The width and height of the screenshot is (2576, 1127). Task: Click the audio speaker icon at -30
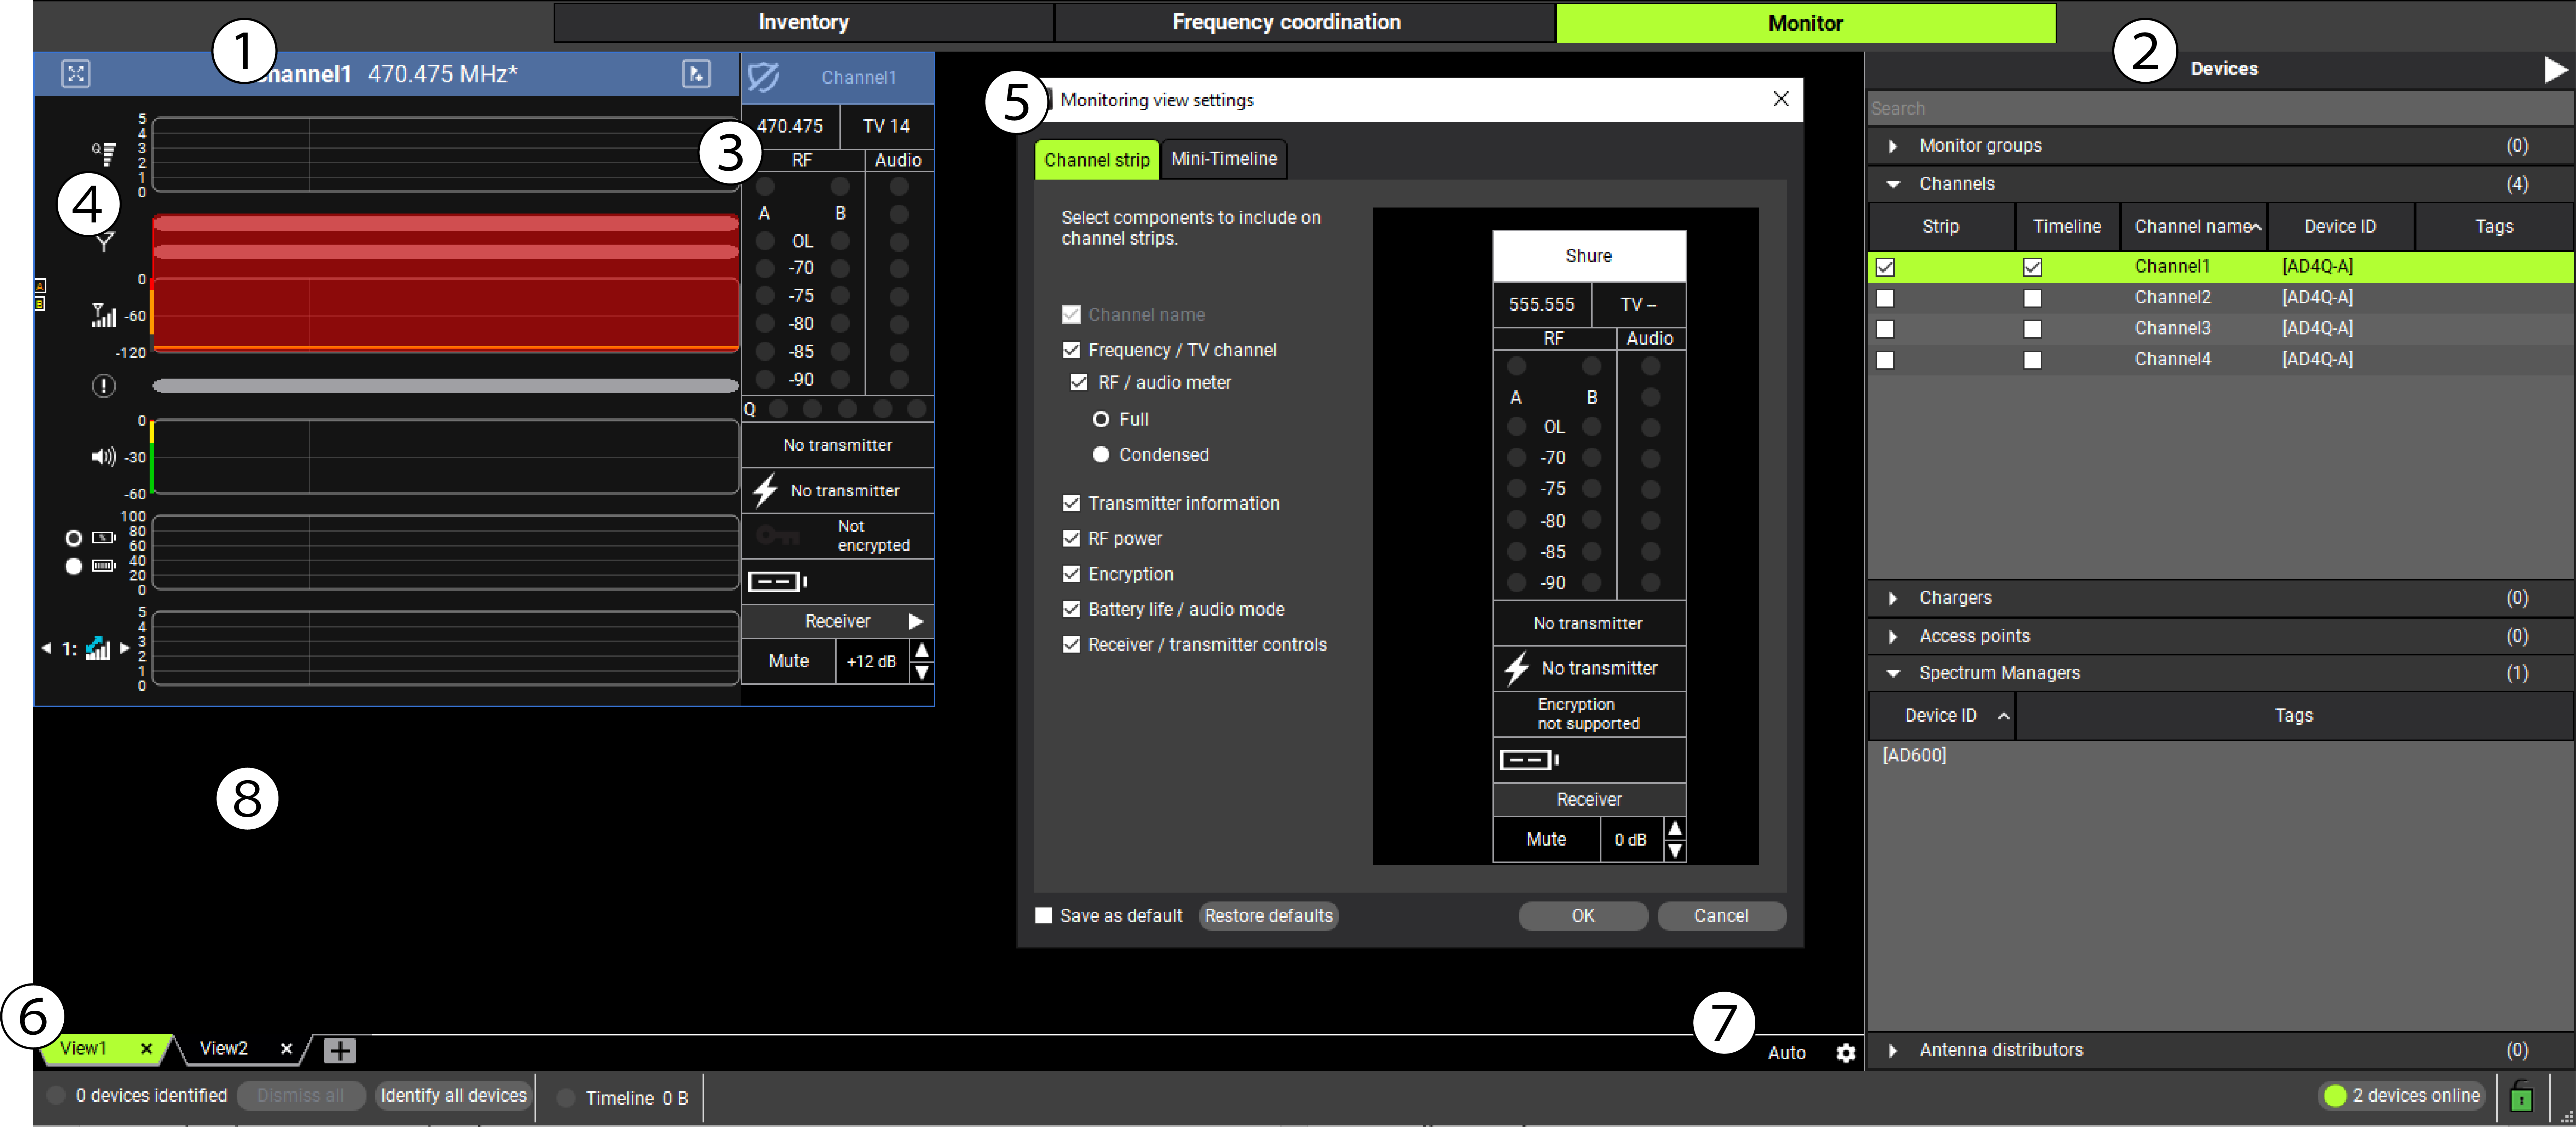tap(104, 457)
